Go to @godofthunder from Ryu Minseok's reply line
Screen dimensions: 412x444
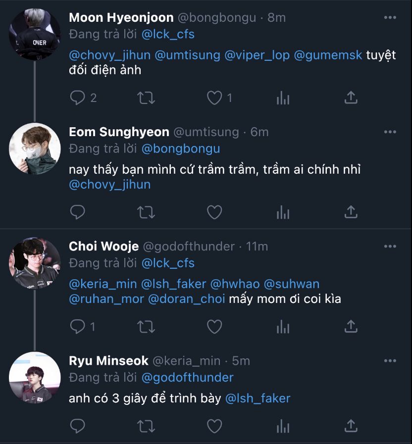(x=187, y=378)
